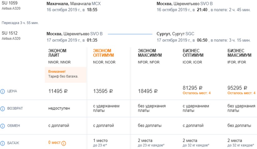Choose the 18495 ₽ fare price

pos(148,91)
